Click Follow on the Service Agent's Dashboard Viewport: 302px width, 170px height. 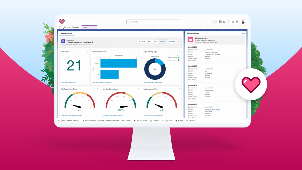point(142,41)
